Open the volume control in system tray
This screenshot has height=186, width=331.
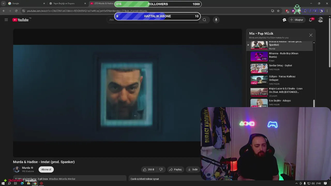point(313,183)
